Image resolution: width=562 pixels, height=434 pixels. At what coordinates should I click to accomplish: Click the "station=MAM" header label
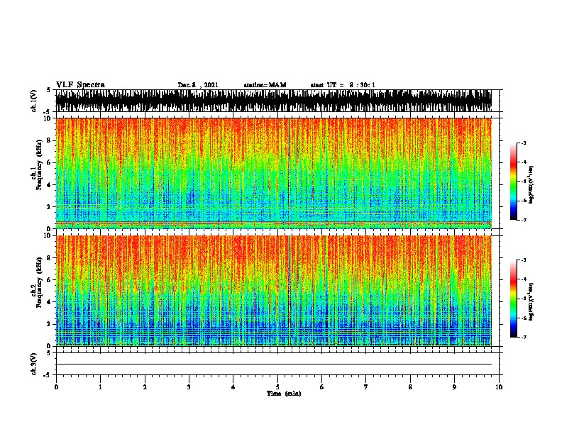[x=265, y=85]
